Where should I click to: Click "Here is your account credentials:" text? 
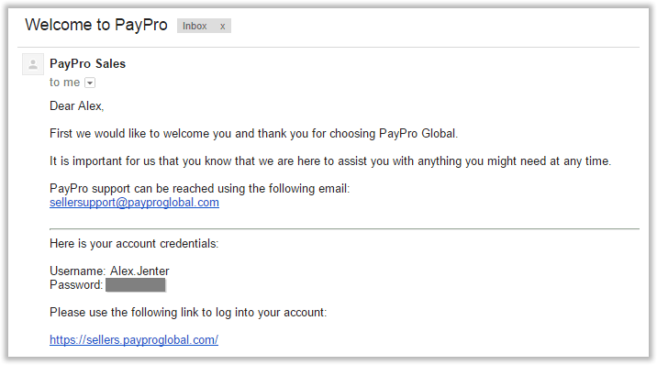[134, 244]
